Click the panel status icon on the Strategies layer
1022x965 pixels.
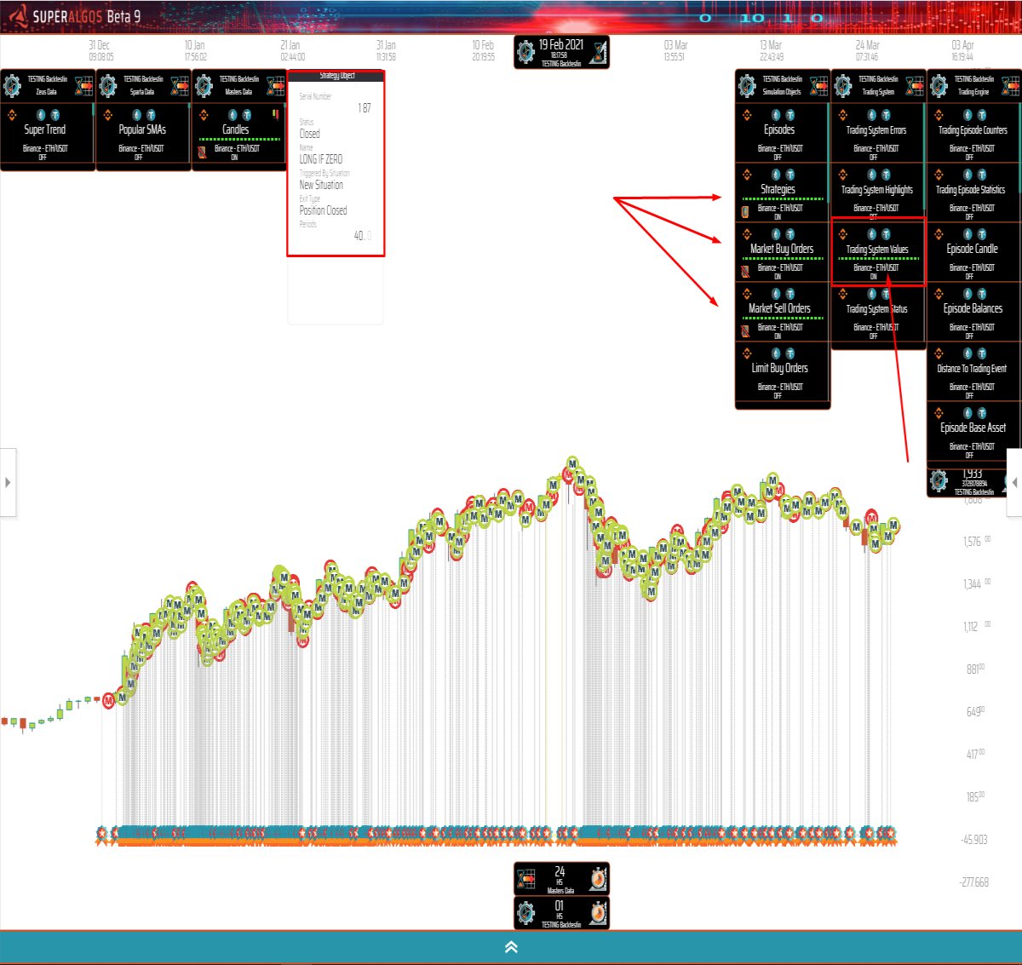pos(745,212)
